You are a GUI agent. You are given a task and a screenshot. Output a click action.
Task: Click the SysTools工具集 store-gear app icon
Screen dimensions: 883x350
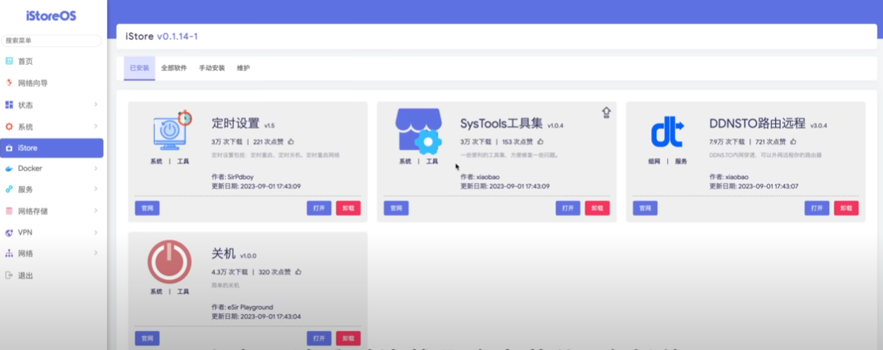pyautogui.click(x=419, y=130)
